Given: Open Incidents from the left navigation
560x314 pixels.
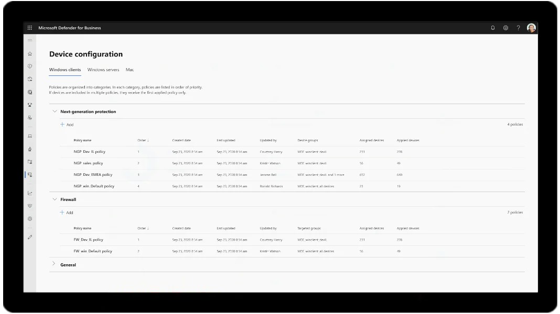Looking at the screenshot, I should click(x=30, y=66).
